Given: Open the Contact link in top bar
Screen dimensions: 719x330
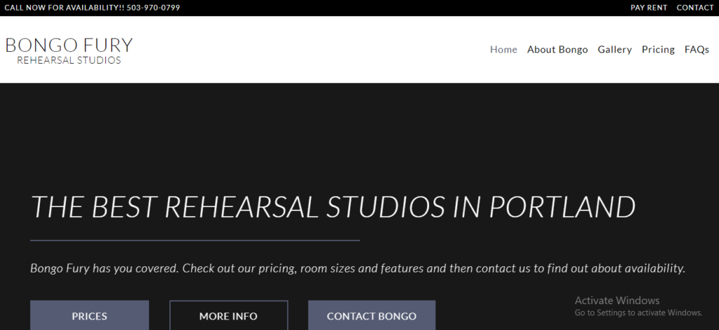Looking at the screenshot, I should (694, 8).
